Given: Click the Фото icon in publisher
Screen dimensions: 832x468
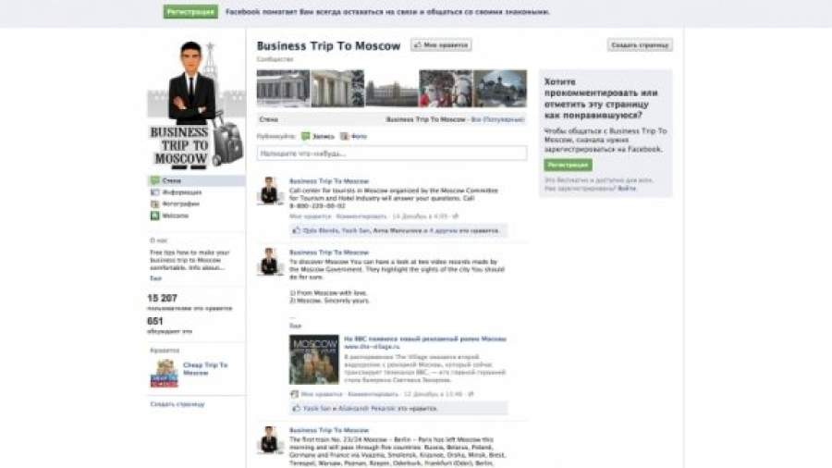Looking at the screenshot, I should click(x=345, y=136).
